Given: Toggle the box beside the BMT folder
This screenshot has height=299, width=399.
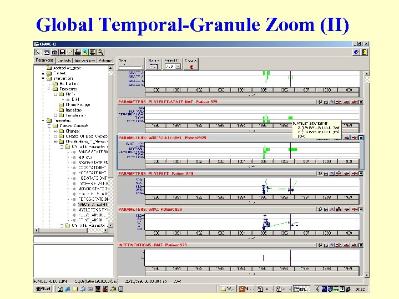Looking at the screenshot, I should [55, 94].
